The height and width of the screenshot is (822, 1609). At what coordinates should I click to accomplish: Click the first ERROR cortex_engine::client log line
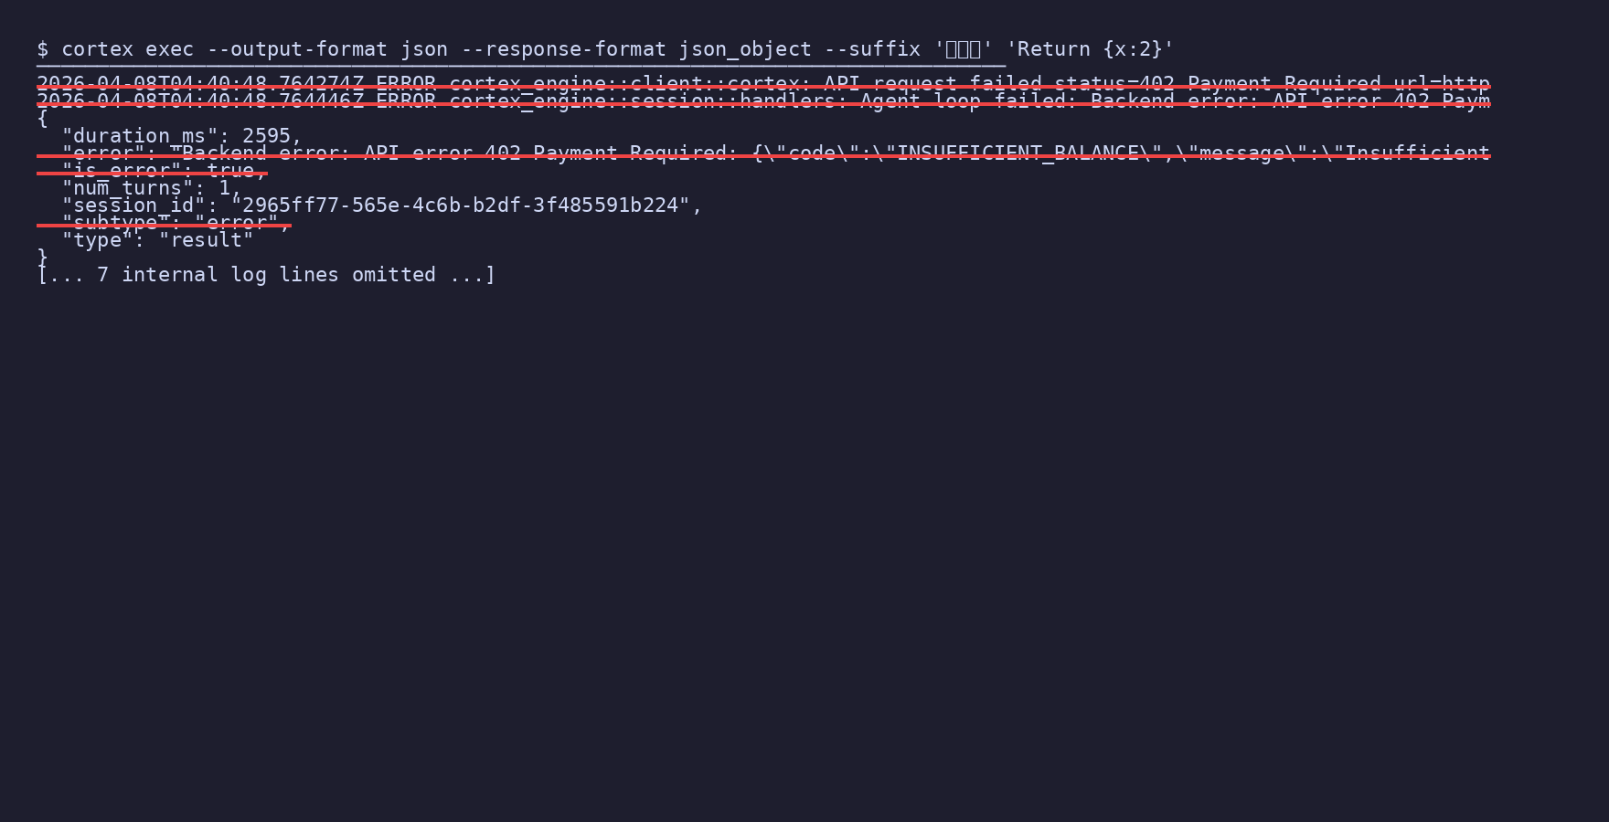pyautogui.click(x=763, y=84)
